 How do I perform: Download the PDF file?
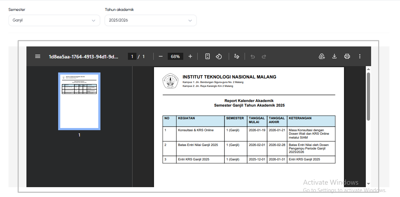[x=334, y=56]
